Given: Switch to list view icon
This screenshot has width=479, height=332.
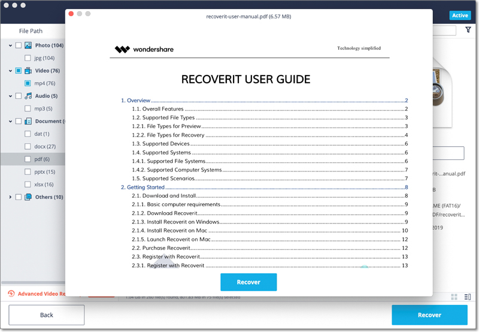Looking at the screenshot, I should pyautogui.click(x=467, y=297).
